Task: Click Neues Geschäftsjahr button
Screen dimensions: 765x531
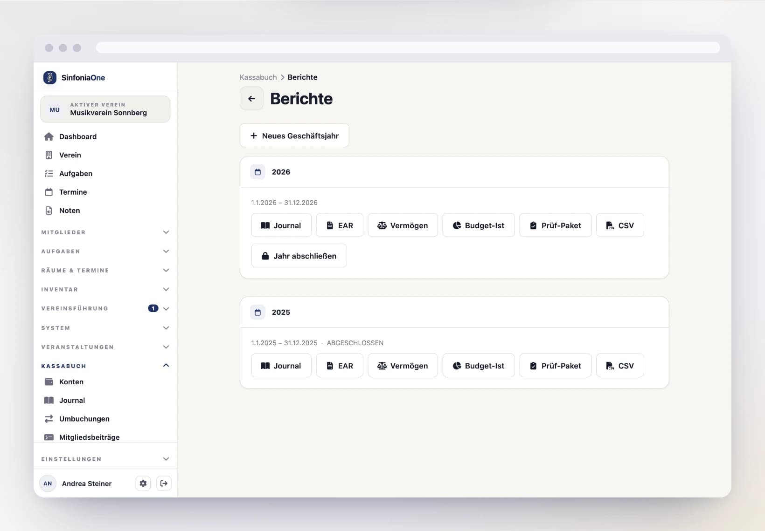Action: (x=294, y=136)
